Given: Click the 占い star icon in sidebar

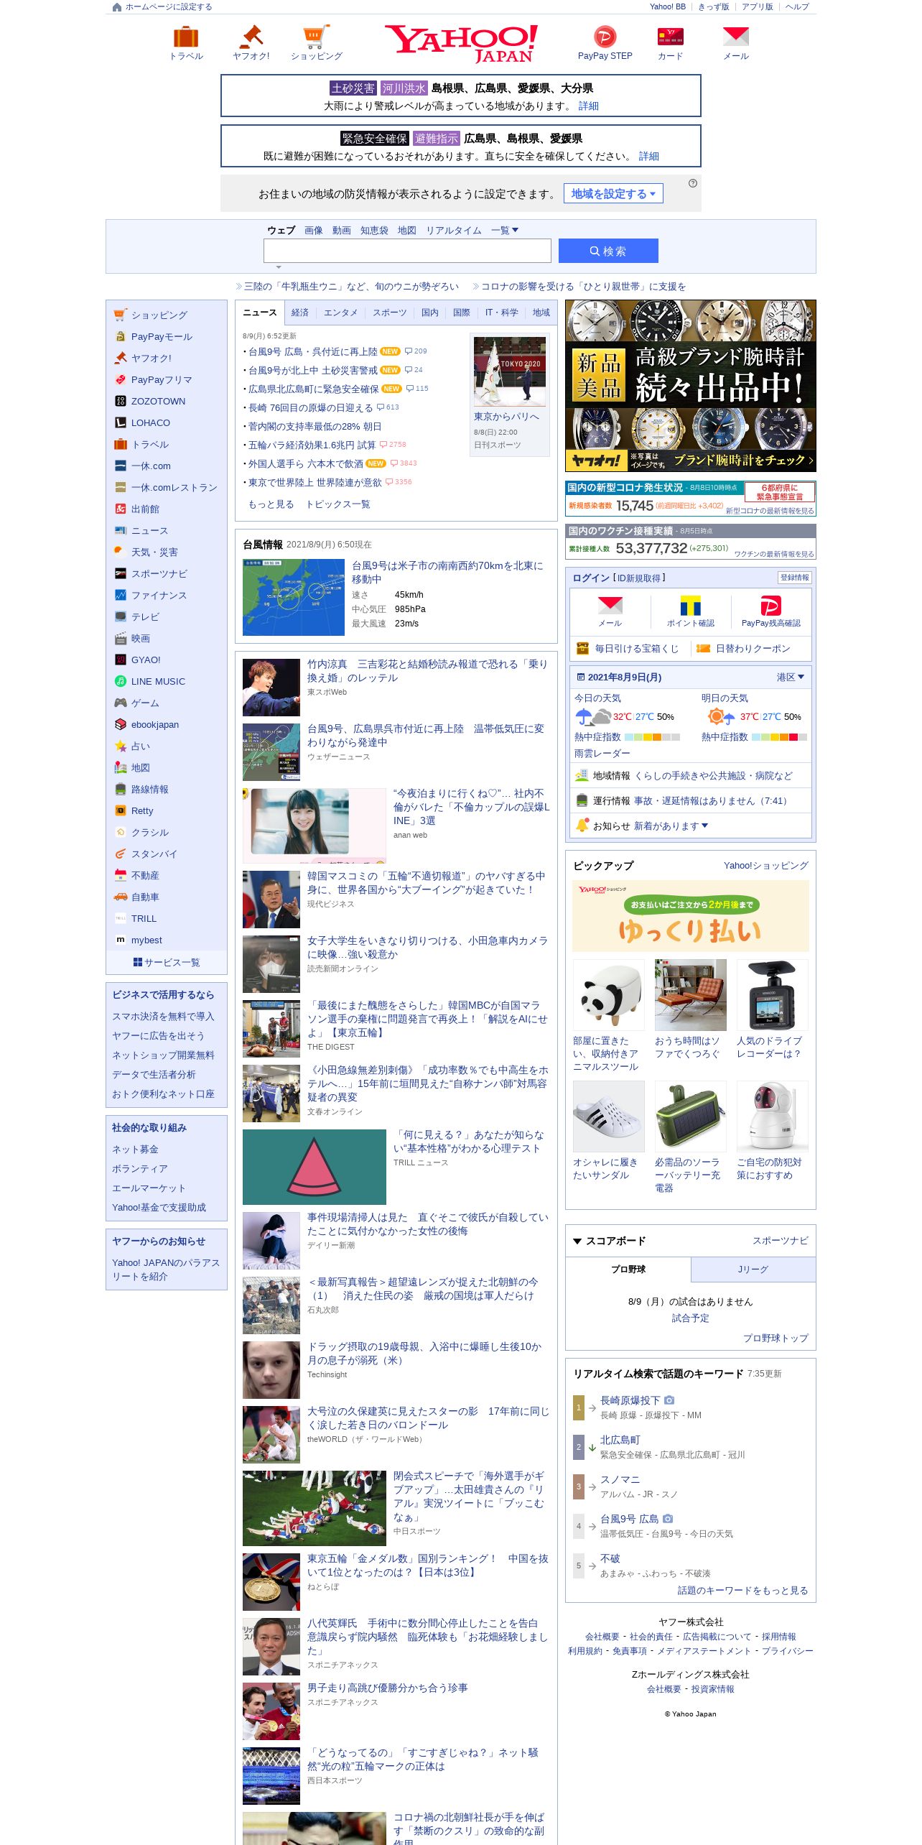Looking at the screenshot, I should 121,746.
